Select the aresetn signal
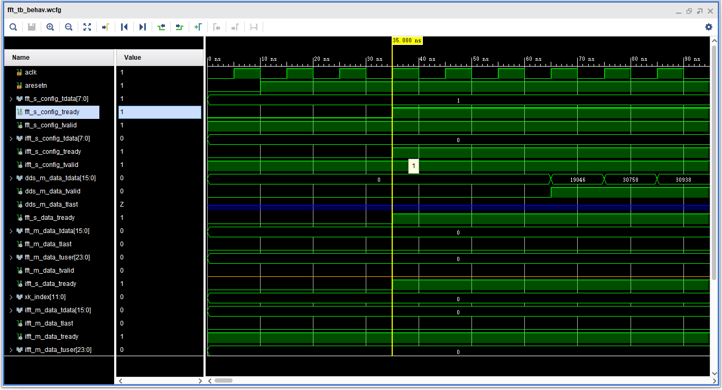 tap(36, 86)
